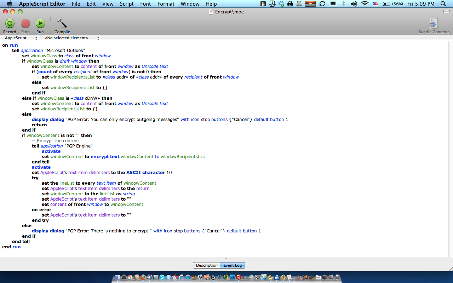Click the 'if windowContent is not ""' line
Screen dimensions: 453x283
click(57, 135)
